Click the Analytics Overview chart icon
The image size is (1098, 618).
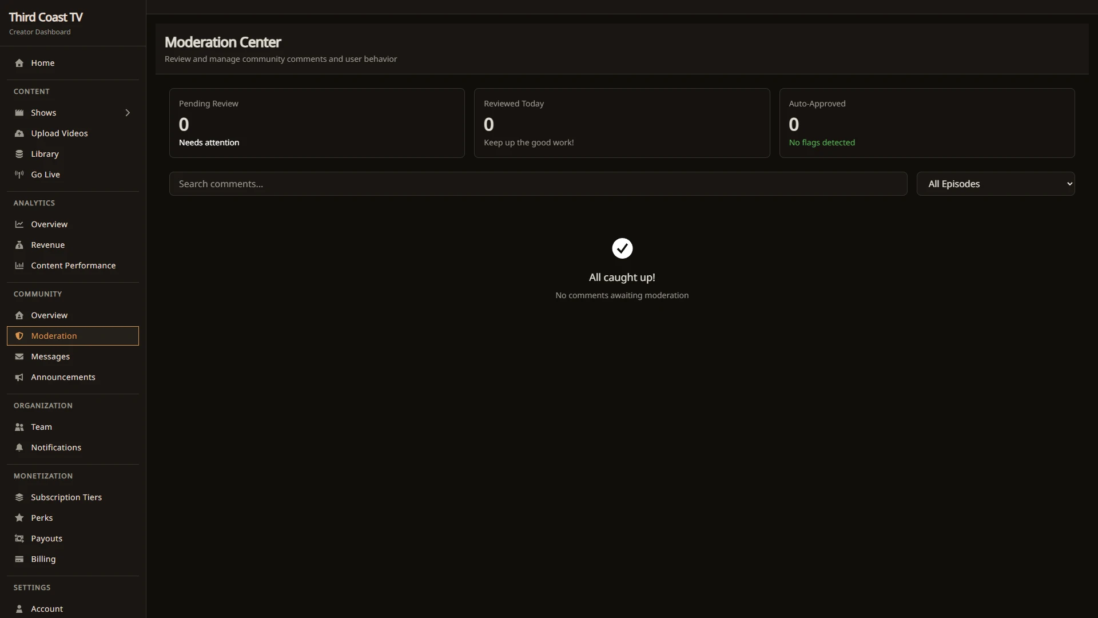[19, 224]
